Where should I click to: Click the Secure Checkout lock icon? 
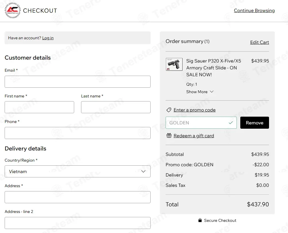[200, 220]
